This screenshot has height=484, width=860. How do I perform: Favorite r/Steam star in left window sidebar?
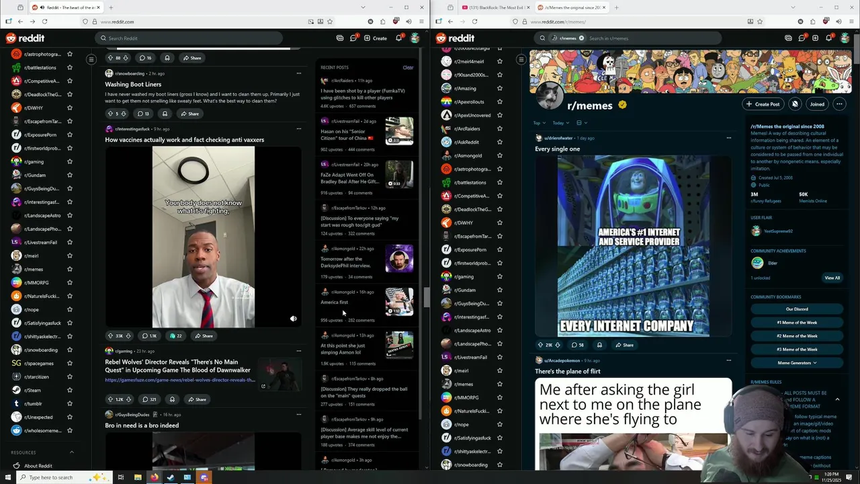[x=70, y=390]
